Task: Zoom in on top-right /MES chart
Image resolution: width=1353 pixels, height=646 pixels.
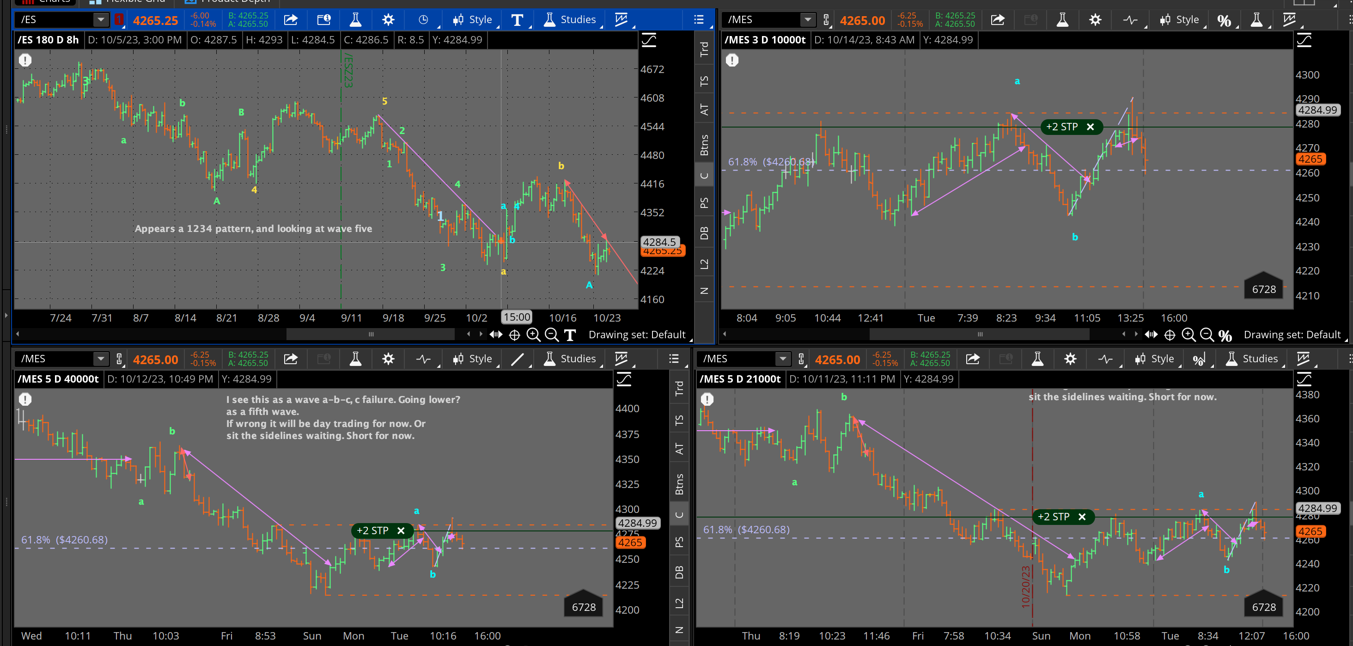Action: click(1188, 335)
